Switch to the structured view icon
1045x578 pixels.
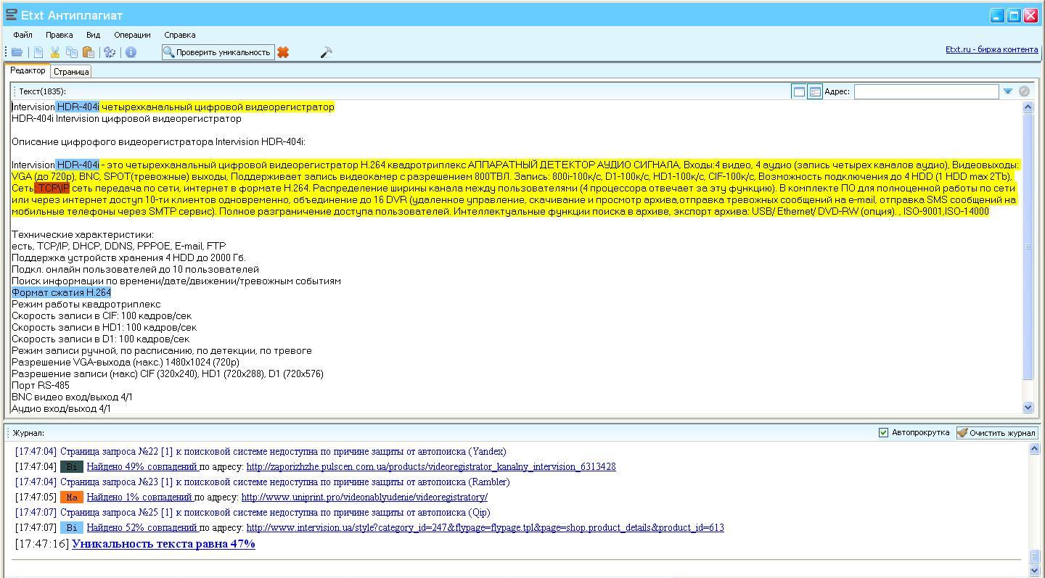(815, 91)
